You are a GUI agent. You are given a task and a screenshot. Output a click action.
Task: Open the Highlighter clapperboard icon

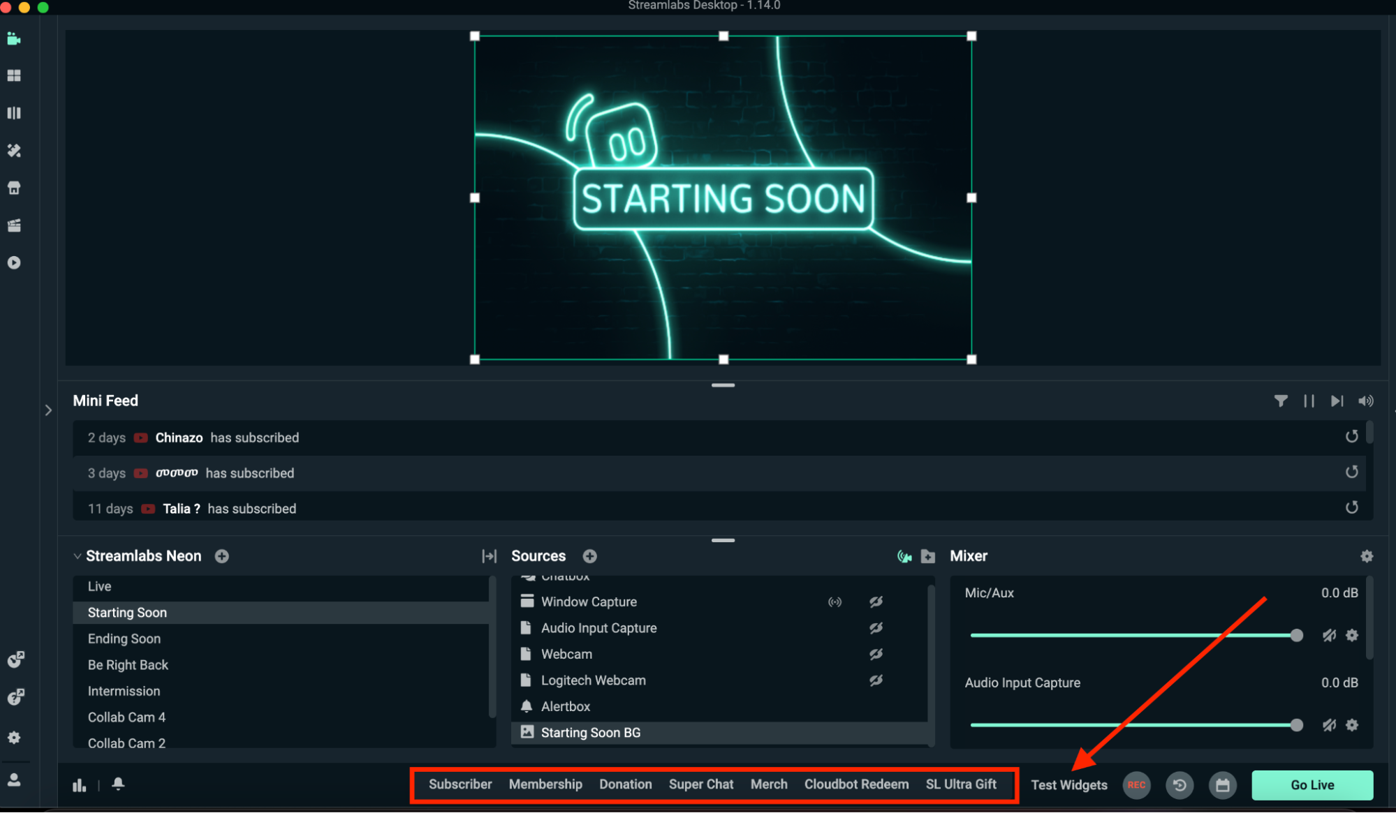tap(14, 225)
